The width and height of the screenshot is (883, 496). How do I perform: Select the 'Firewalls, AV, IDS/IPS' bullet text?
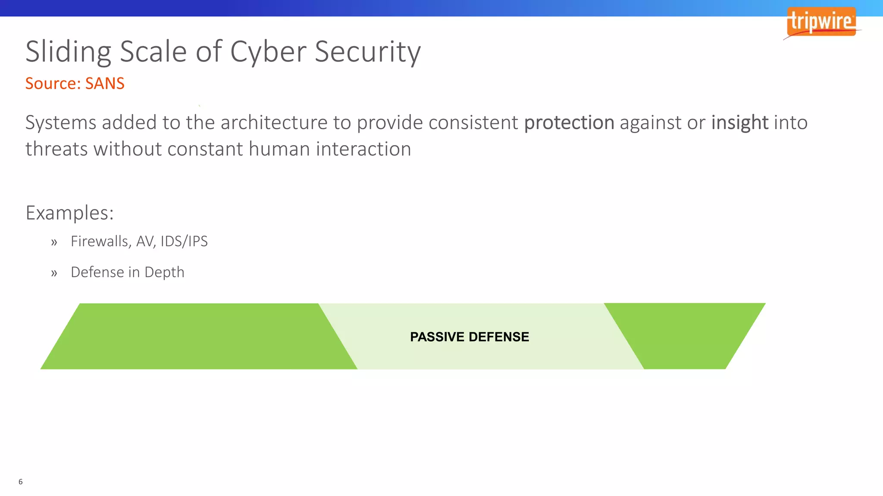coord(139,241)
